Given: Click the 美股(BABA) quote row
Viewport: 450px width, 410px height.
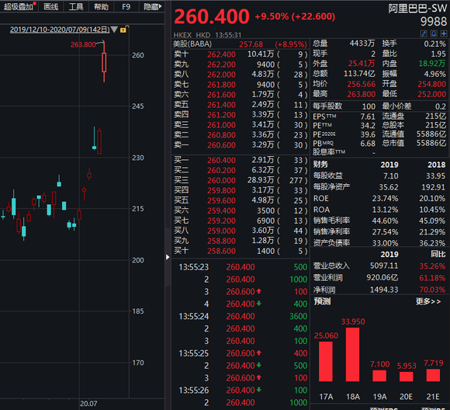Looking at the screenshot, I should click(241, 44).
